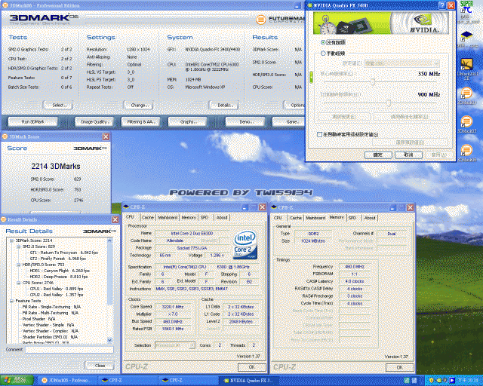The height and width of the screenshot is (386, 483).
Task: Click Close in Result Details window
Action: point(100,366)
